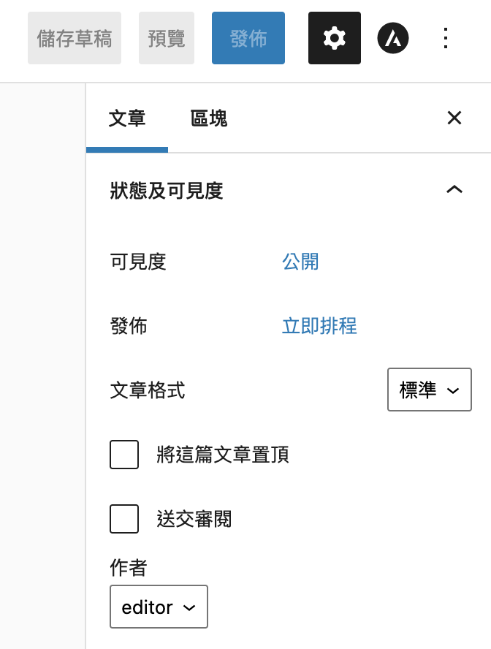Switch to the 區塊 tab
This screenshot has width=491, height=649.
tap(209, 118)
